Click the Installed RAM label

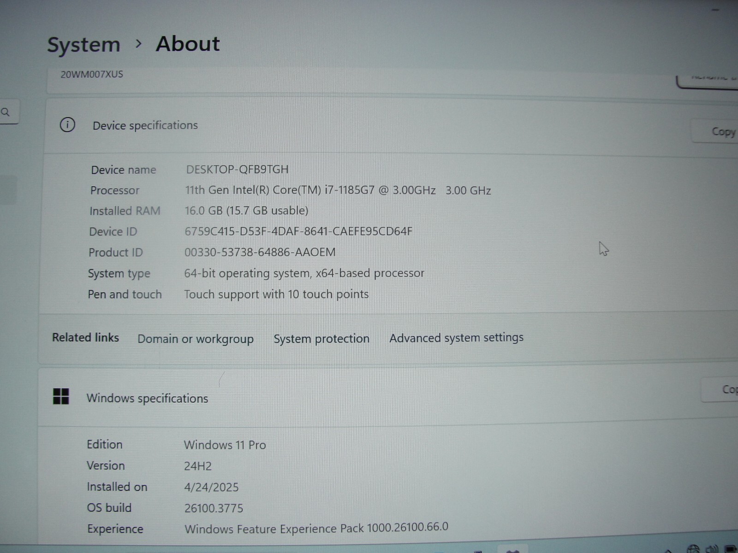[x=125, y=211]
